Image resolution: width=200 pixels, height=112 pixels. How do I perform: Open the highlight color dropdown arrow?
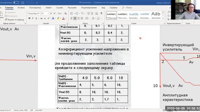tap(61, 18)
